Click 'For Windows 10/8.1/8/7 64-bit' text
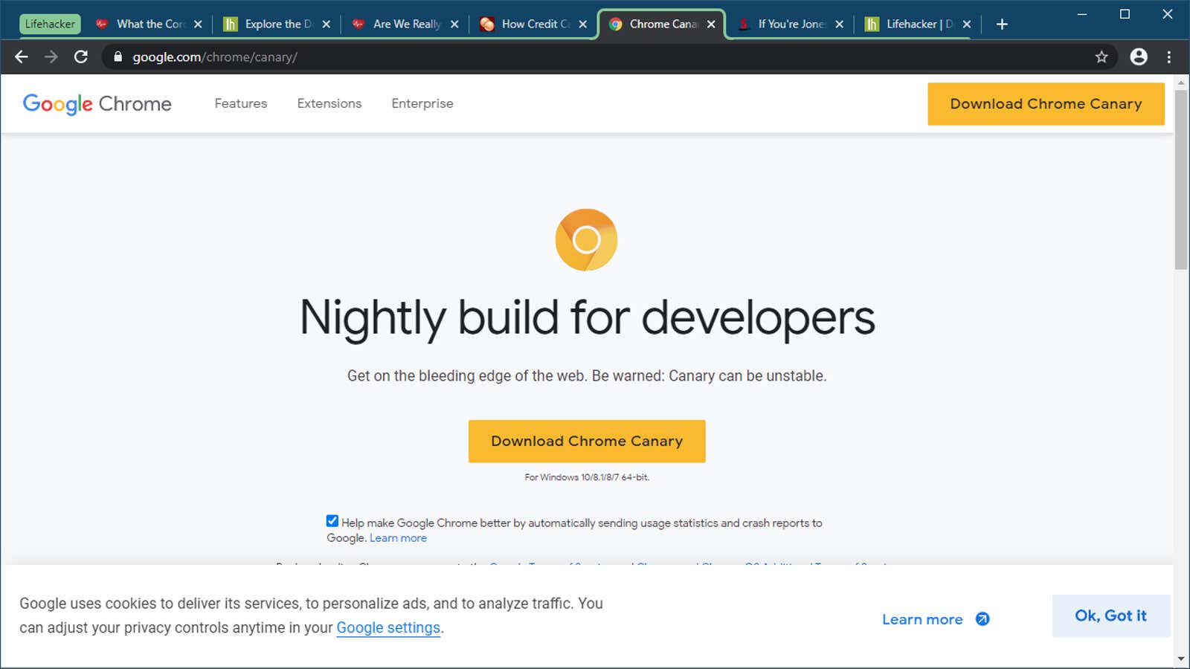1190x669 pixels. [x=587, y=477]
